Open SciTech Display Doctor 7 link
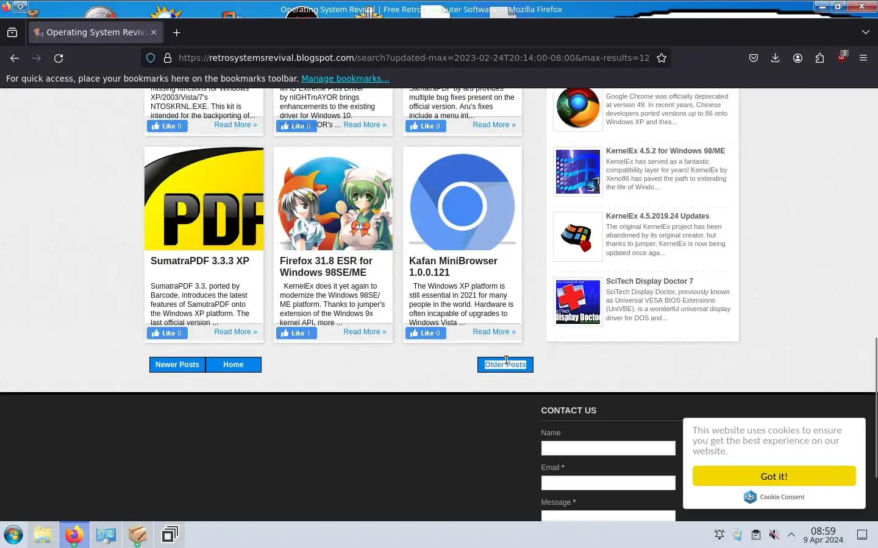The height and width of the screenshot is (548, 878). (649, 281)
